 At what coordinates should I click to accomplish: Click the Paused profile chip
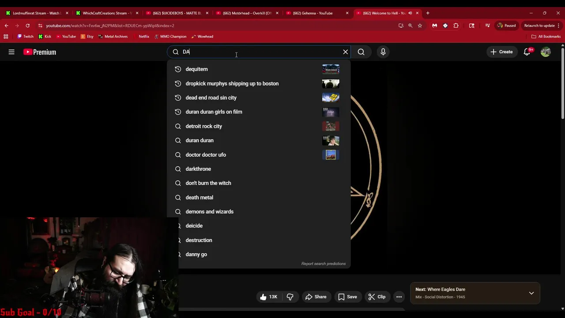click(x=506, y=26)
